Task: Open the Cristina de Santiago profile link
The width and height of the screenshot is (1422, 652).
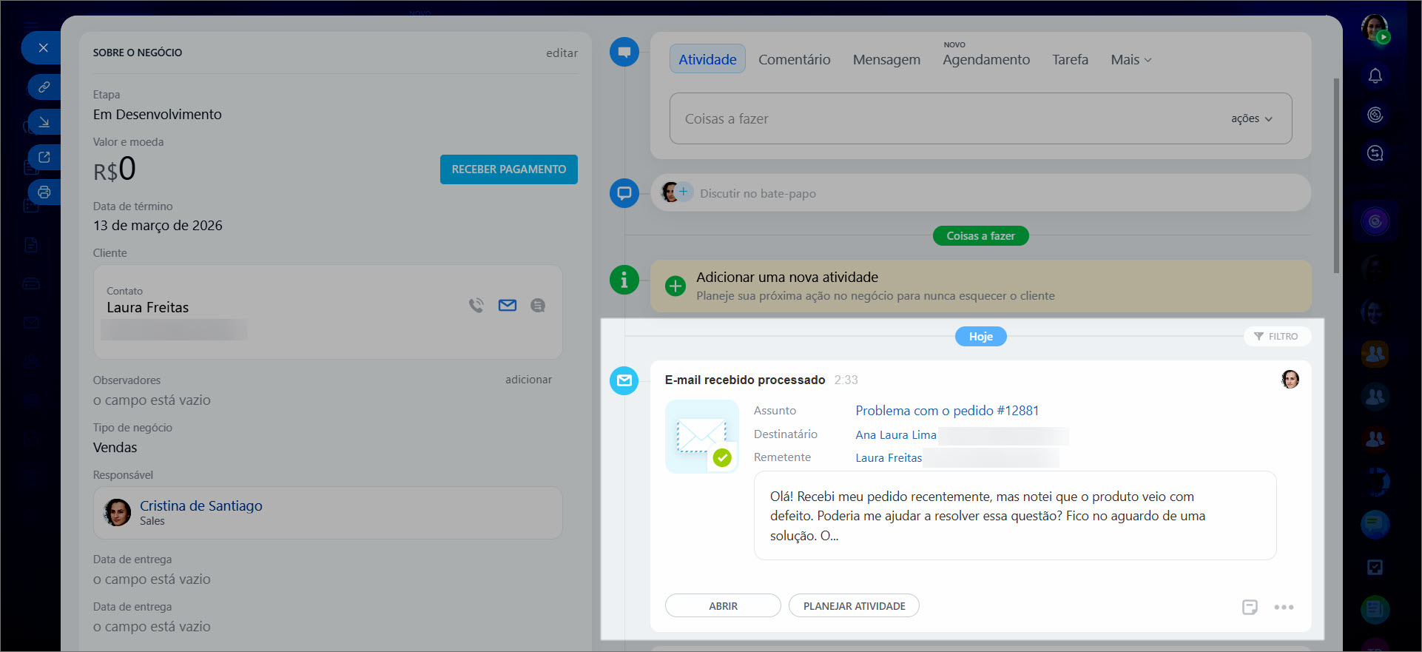Action: click(x=201, y=505)
